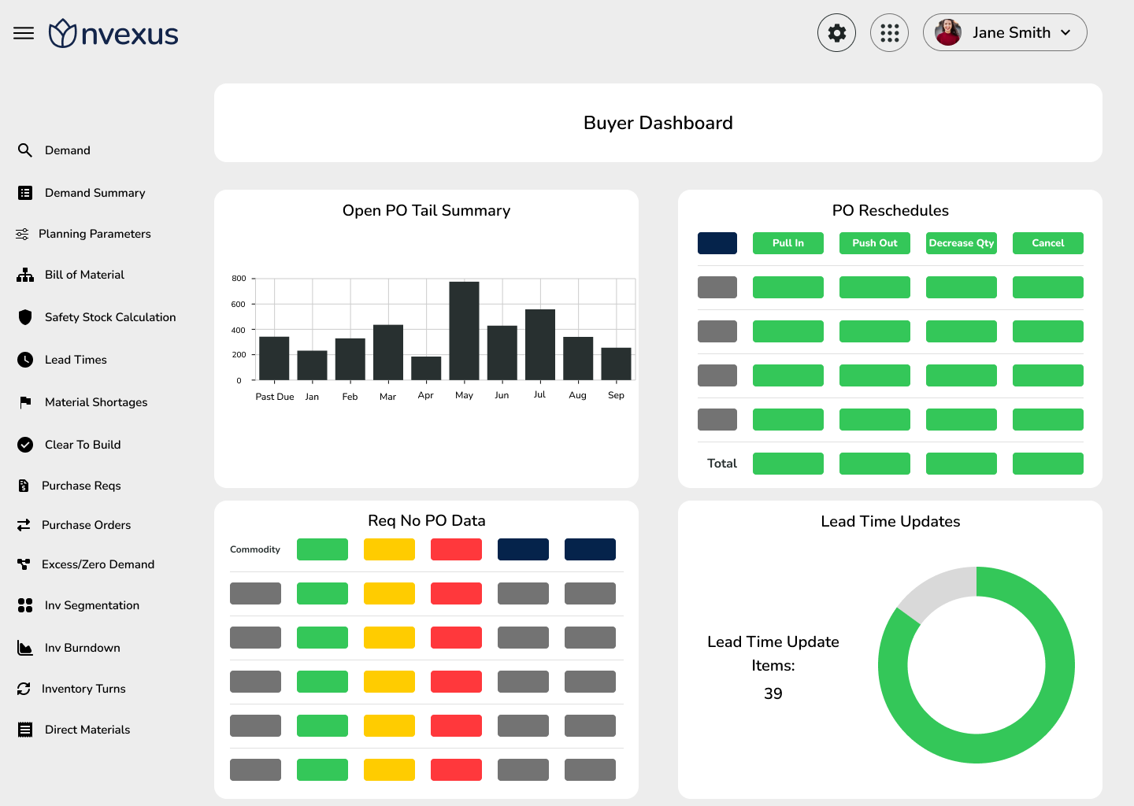This screenshot has width=1134, height=806.
Task: Click Lead Time Update Items value 39
Action: 773,693
